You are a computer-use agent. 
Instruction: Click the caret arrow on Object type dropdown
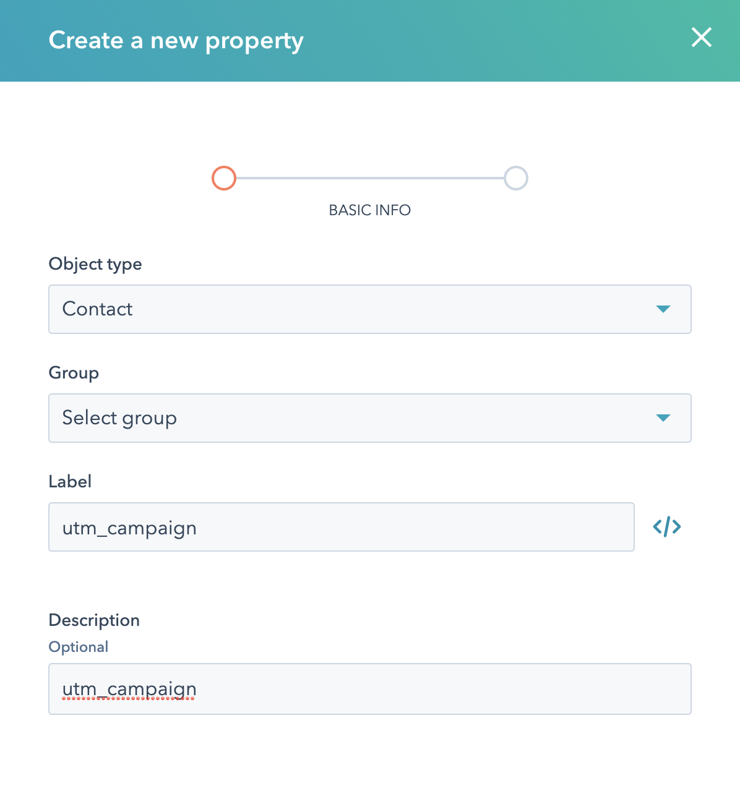(663, 309)
